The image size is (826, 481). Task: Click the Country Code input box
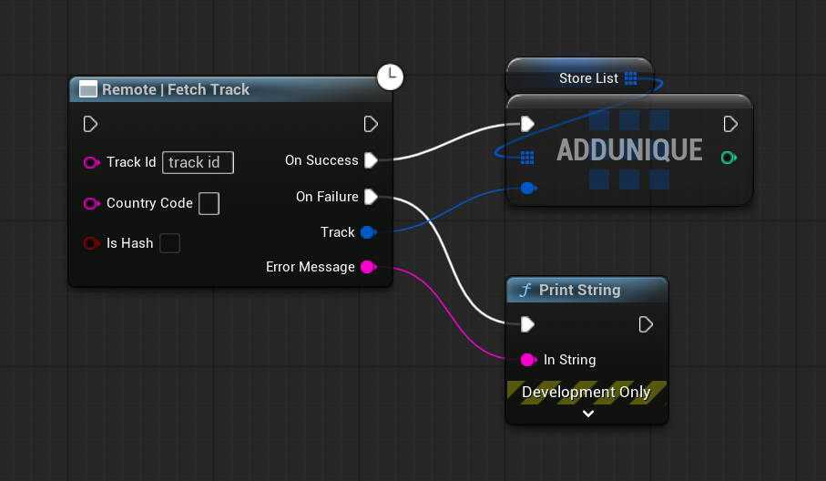(x=209, y=203)
